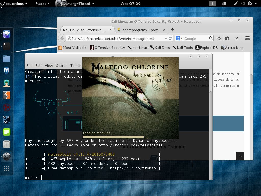Image resolution: width=261 pixels, height=196 pixels.
Task: Show bookmarks list icon in Iceweasel
Action: tap(227, 38)
